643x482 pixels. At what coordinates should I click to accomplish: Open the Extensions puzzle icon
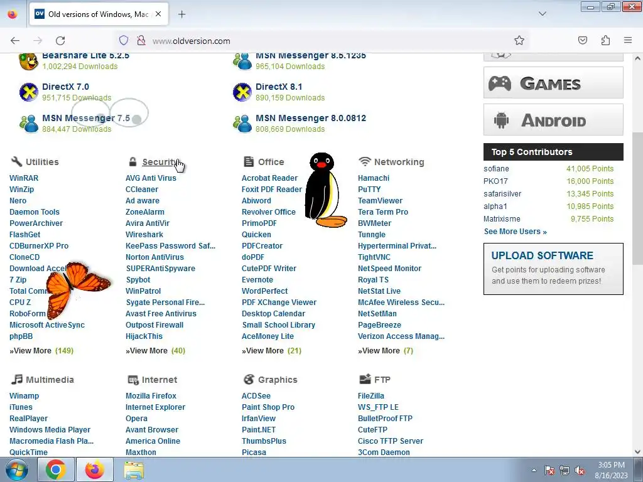(605, 40)
